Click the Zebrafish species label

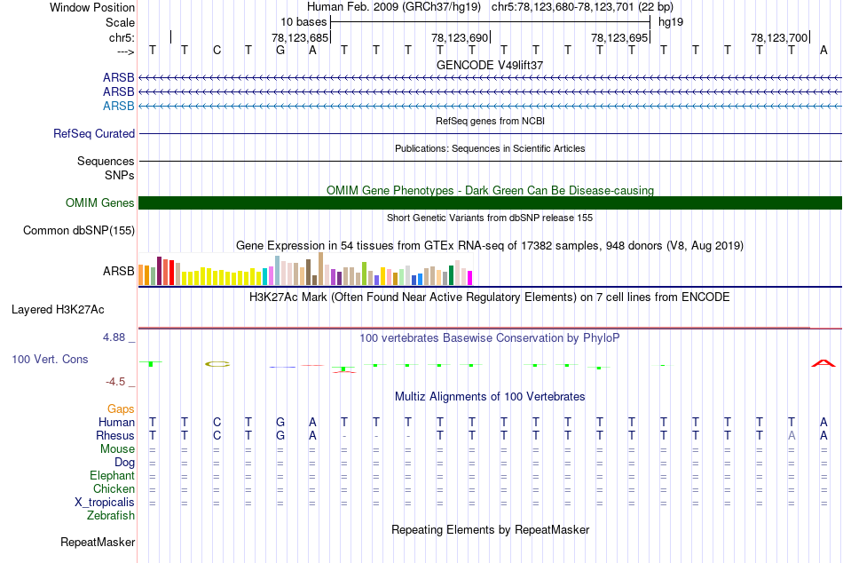tap(111, 515)
